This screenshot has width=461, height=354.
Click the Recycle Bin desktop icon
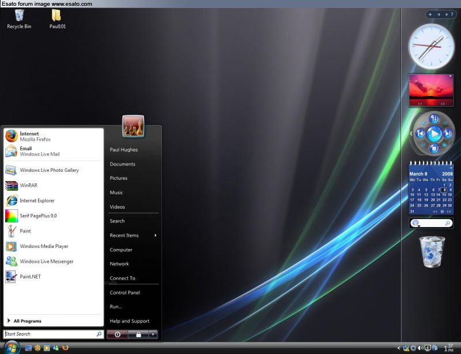tap(19, 19)
